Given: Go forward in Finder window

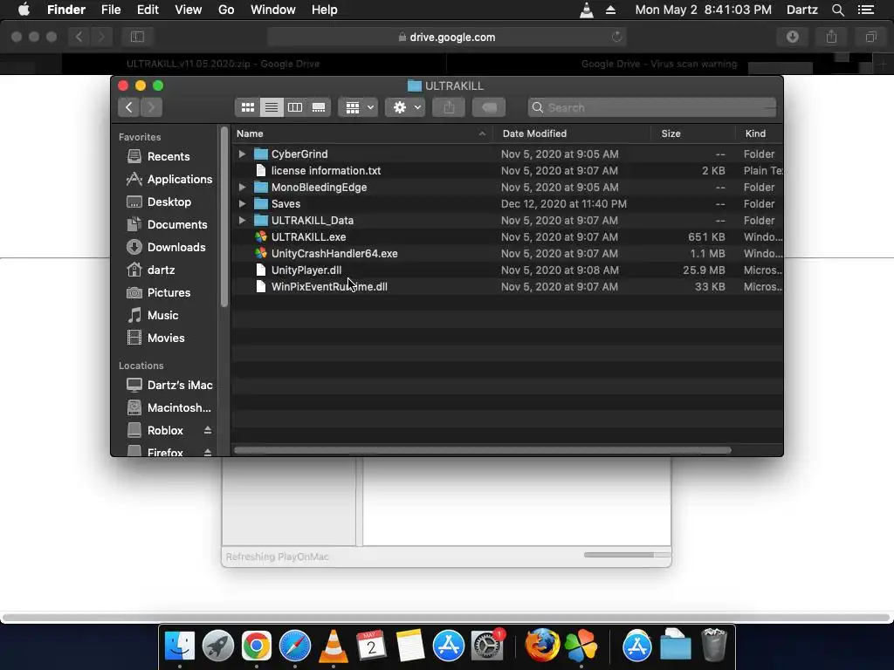Looking at the screenshot, I should (x=151, y=107).
